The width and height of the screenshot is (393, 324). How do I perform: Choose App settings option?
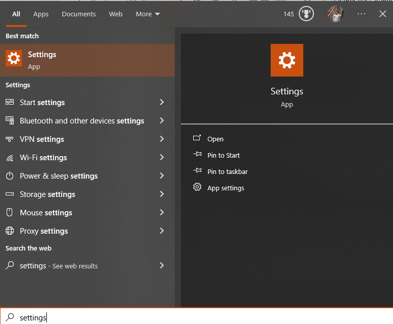[226, 188]
